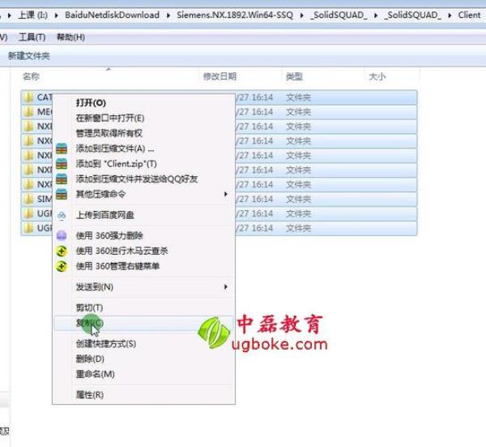The image size is (486, 447).
Task: Select 打开(O) at top of context menu
Action: (x=91, y=103)
